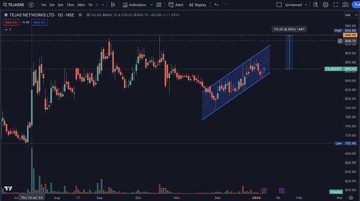Switch to the 1m timeframe
Screen dimensions: 360x201
tap(43, 5)
